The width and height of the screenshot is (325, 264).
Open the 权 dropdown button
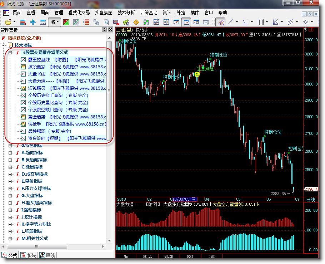click(54, 22)
